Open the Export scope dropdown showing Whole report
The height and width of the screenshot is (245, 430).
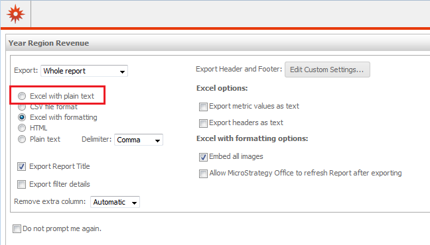click(84, 71)
